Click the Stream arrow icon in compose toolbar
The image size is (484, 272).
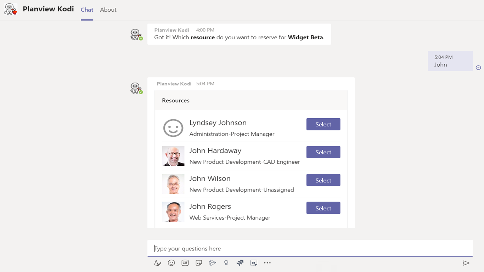[212, 263]
